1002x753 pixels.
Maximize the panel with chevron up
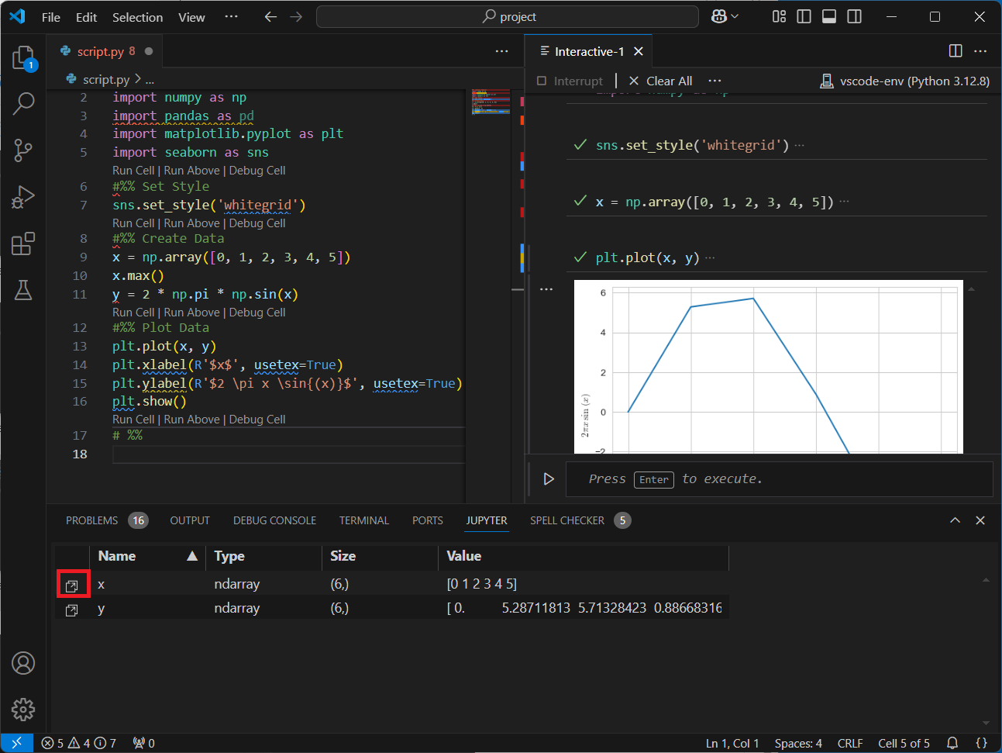point(955,520)
